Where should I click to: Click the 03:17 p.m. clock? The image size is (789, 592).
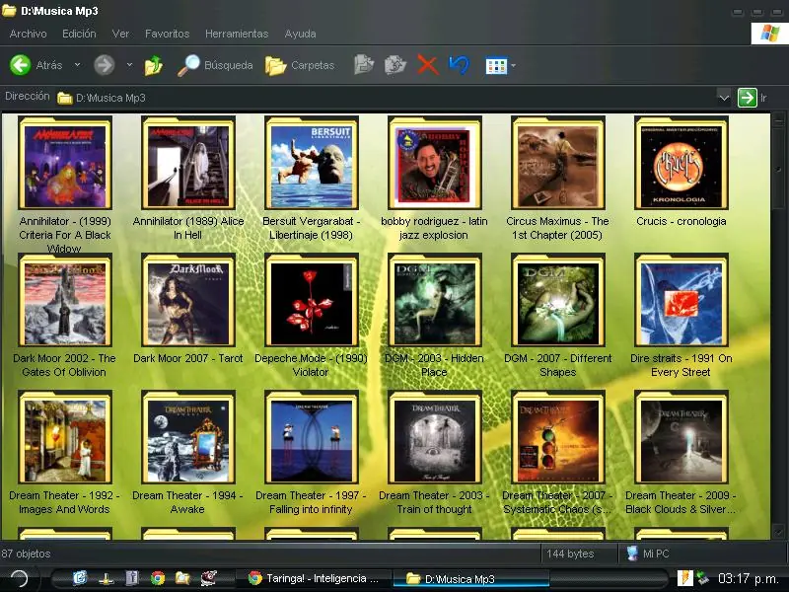coord(750,579)
